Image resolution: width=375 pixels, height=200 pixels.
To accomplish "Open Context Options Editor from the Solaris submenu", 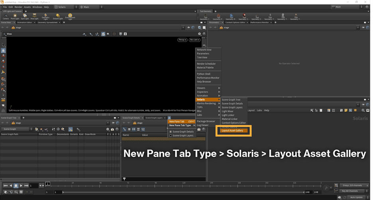I will click(x=234, y=123).
